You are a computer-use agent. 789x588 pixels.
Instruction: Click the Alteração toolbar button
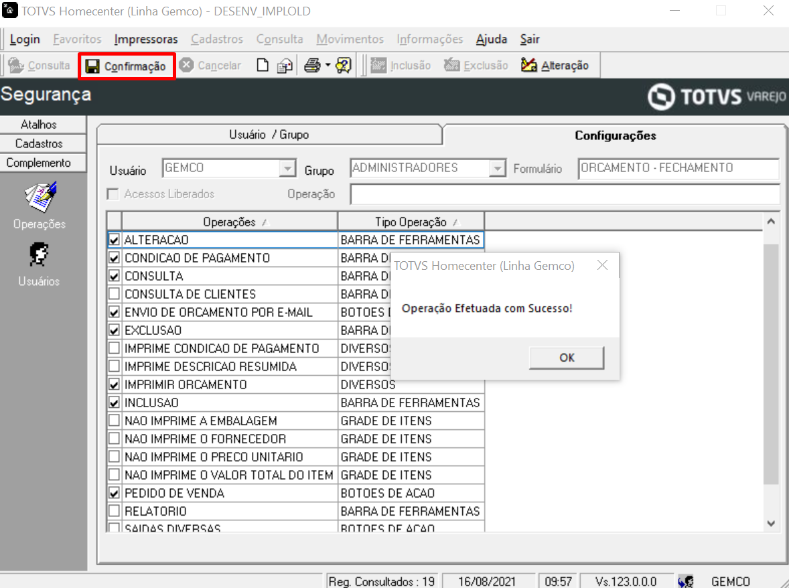tap(555, 66)
